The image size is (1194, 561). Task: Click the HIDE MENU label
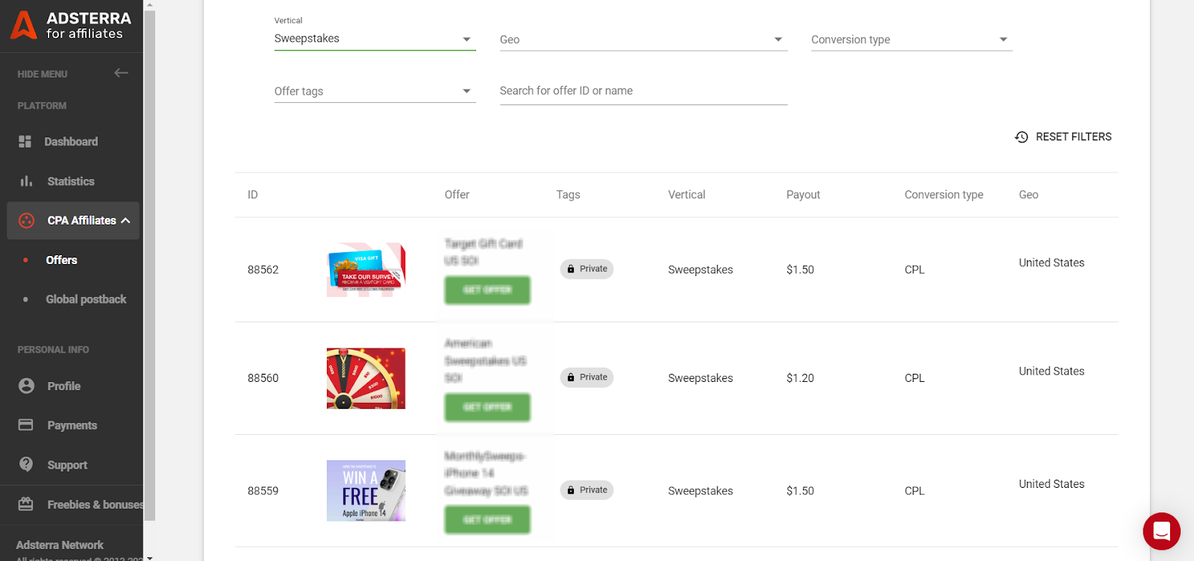point(43,74)
